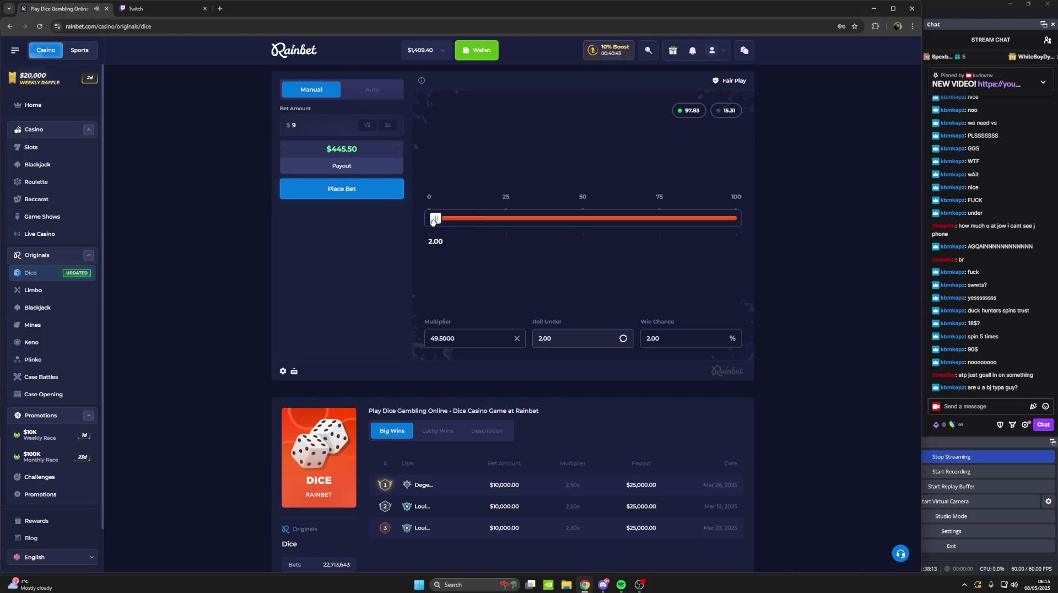1058x593 pixels.
Task: Open the Rainbet search magnifier
Action: pyautogui.click(x=648, y=50)
